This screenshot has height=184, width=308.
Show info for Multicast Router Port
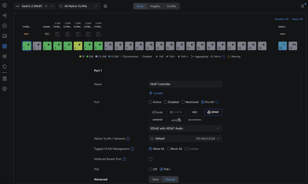pos(124,159)
